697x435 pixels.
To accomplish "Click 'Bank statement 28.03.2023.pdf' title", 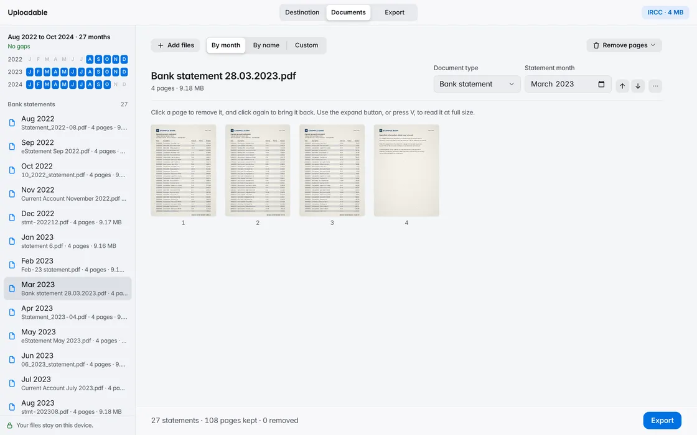I will 223,76.
